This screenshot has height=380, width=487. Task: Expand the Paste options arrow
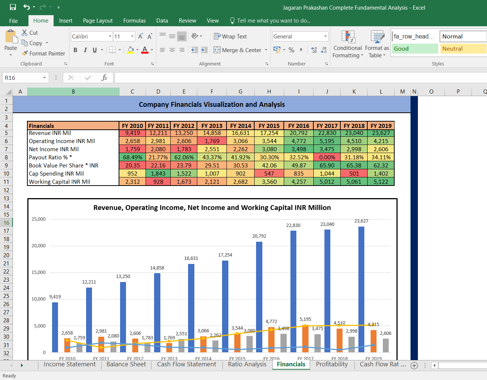[11, 55]
